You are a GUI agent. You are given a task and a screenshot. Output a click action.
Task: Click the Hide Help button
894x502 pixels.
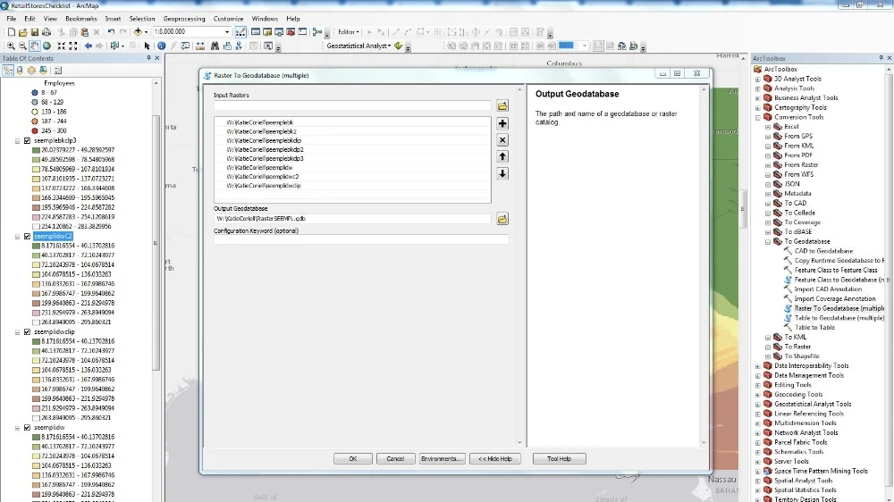pyautogui.click(x=495, y=459)
